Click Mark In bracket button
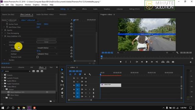Screen dimensions: 195x110 point(126,62)
